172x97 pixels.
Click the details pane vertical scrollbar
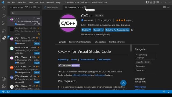[131, 48]
